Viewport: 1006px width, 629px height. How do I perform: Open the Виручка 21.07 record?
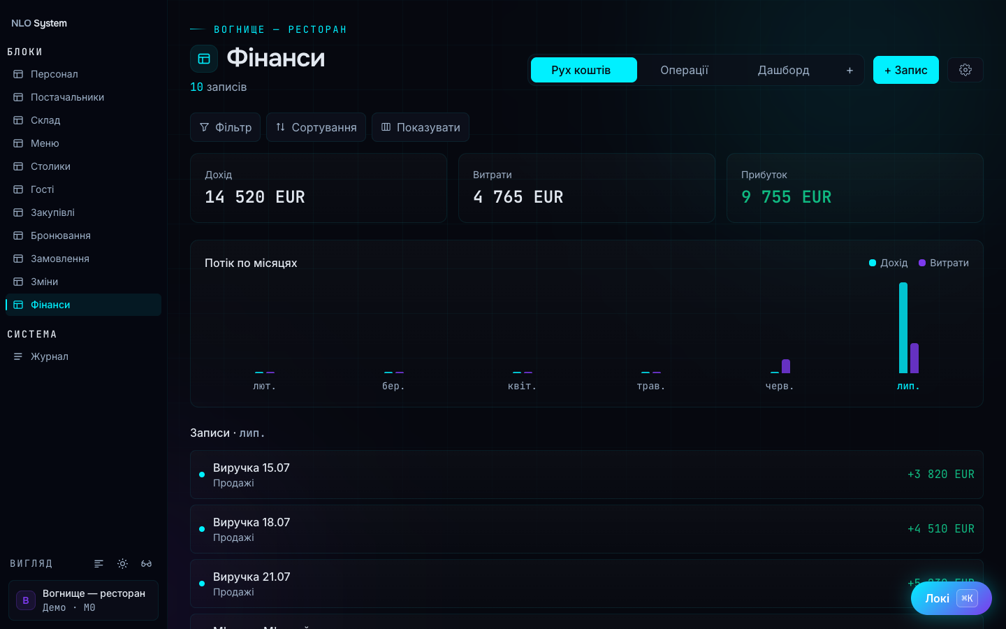(x=587, y=584)
